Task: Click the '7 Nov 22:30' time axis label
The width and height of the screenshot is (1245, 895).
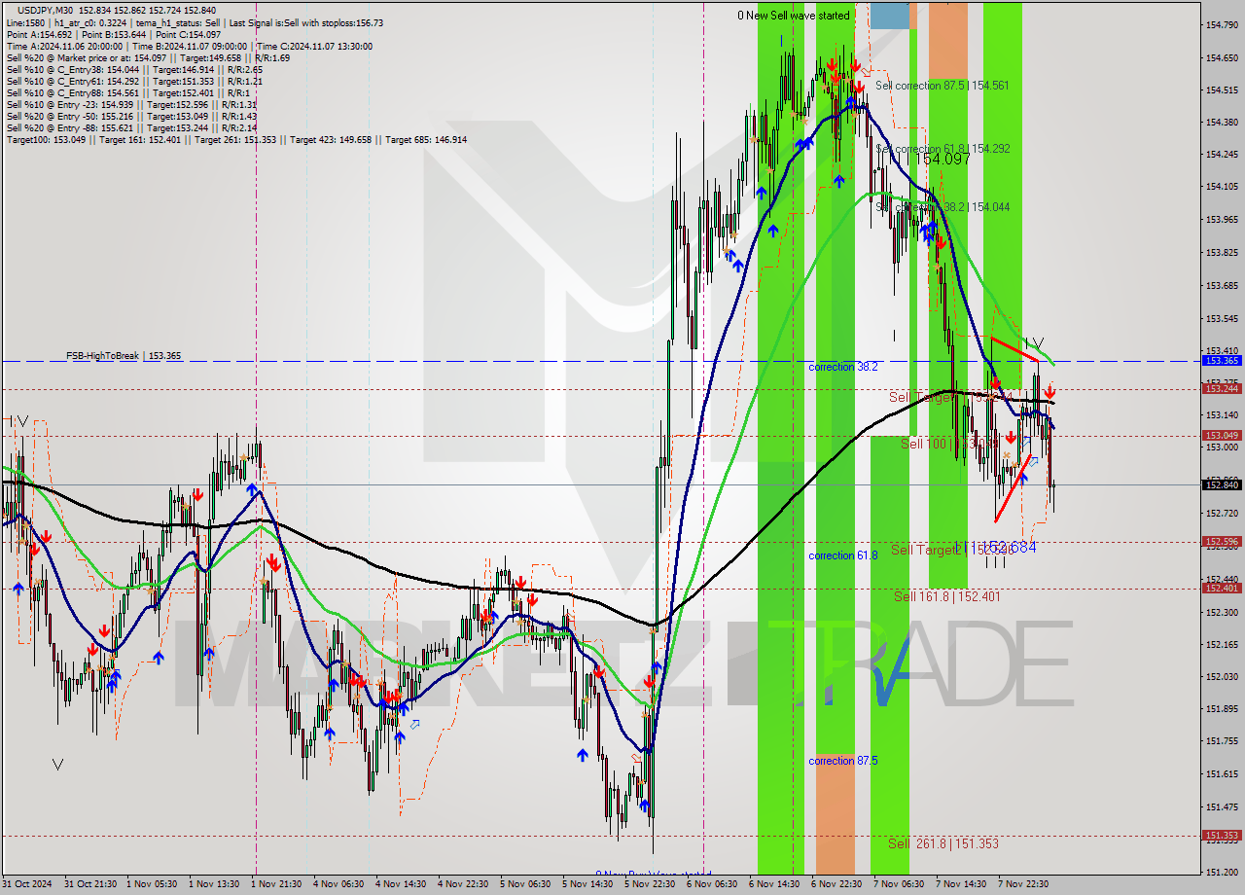Action: pyautogui.click(x=1024, y=884)
